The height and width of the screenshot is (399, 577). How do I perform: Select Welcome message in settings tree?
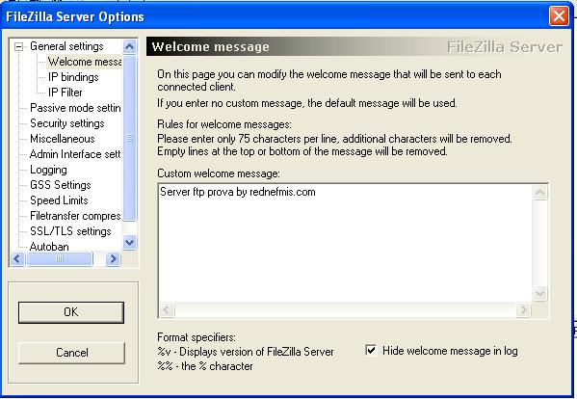pos(84,62)
